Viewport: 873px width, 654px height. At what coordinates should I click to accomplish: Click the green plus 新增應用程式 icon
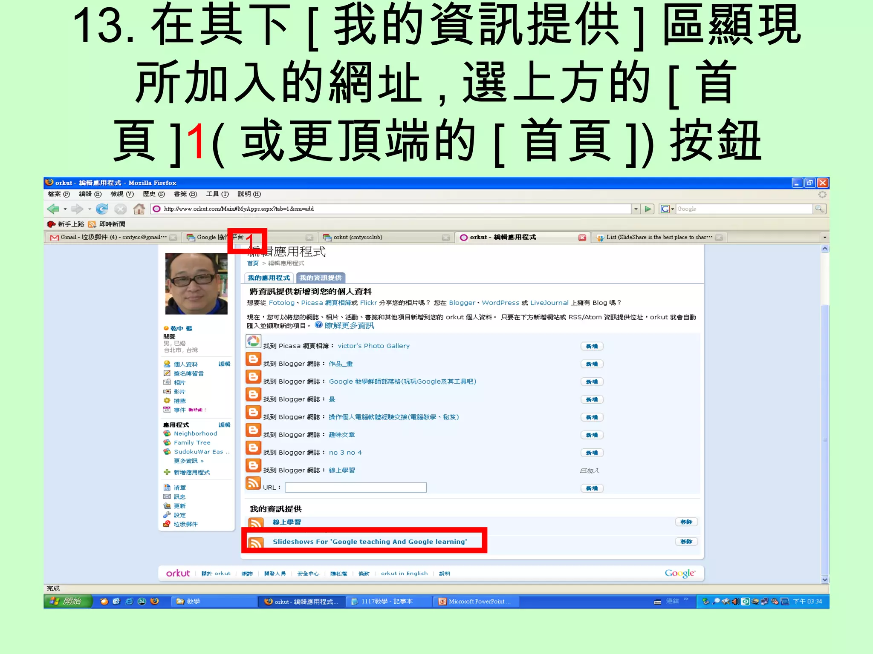167,472
